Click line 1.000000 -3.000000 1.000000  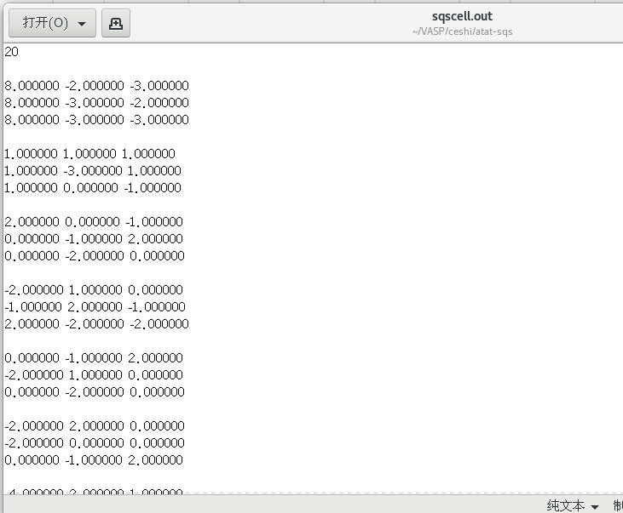tap(93, 171)
